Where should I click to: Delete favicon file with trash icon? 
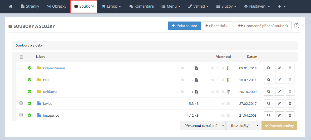[290, 103]
